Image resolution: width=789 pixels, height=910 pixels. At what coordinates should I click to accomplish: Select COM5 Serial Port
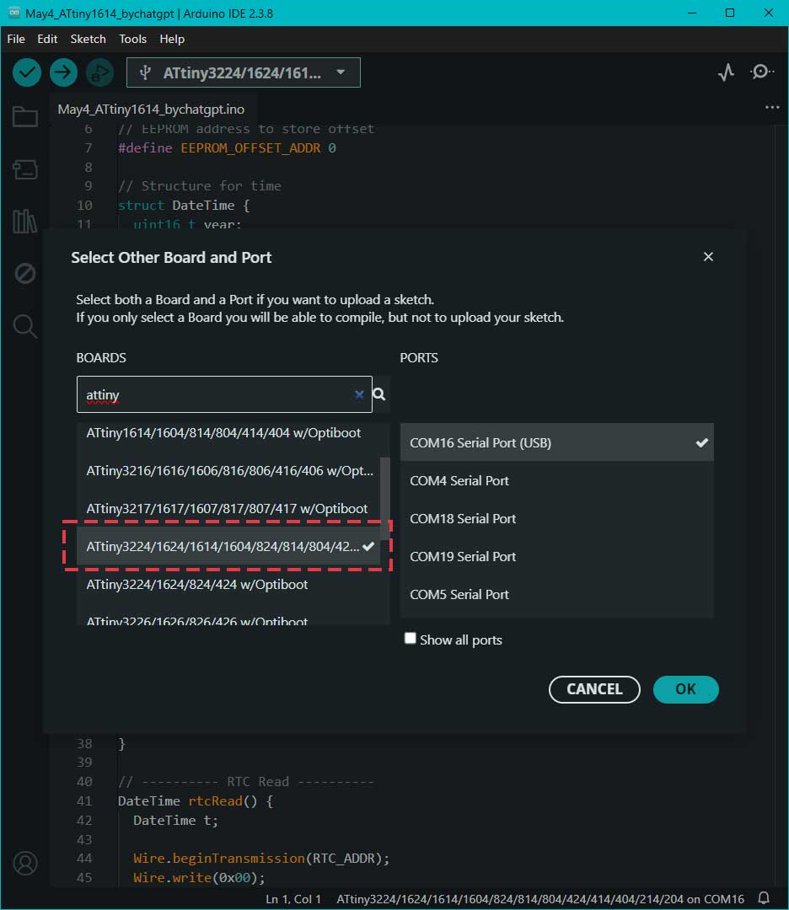pyautogui.click(x=557, y=594)
